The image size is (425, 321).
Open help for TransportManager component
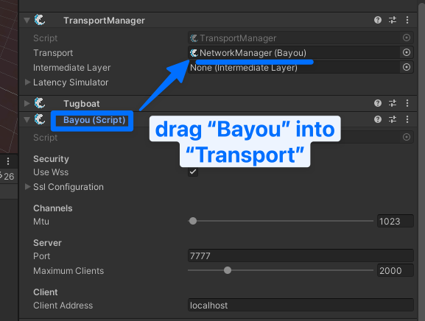point(378,20)
